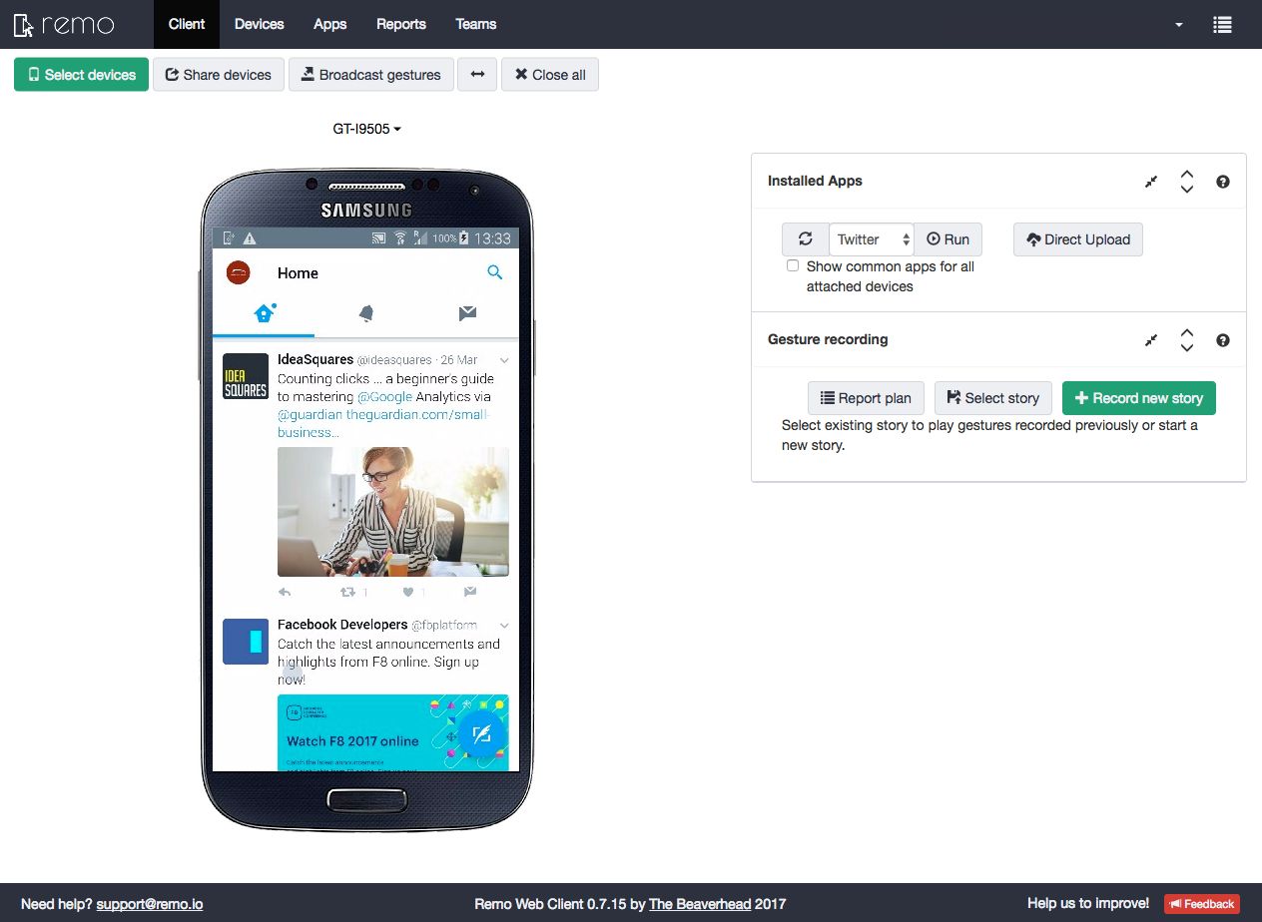Tap the notifications bell tab in the Twitter app
Image resolution: width=1262 pixels, height=922 pixels.
[365, 312]
